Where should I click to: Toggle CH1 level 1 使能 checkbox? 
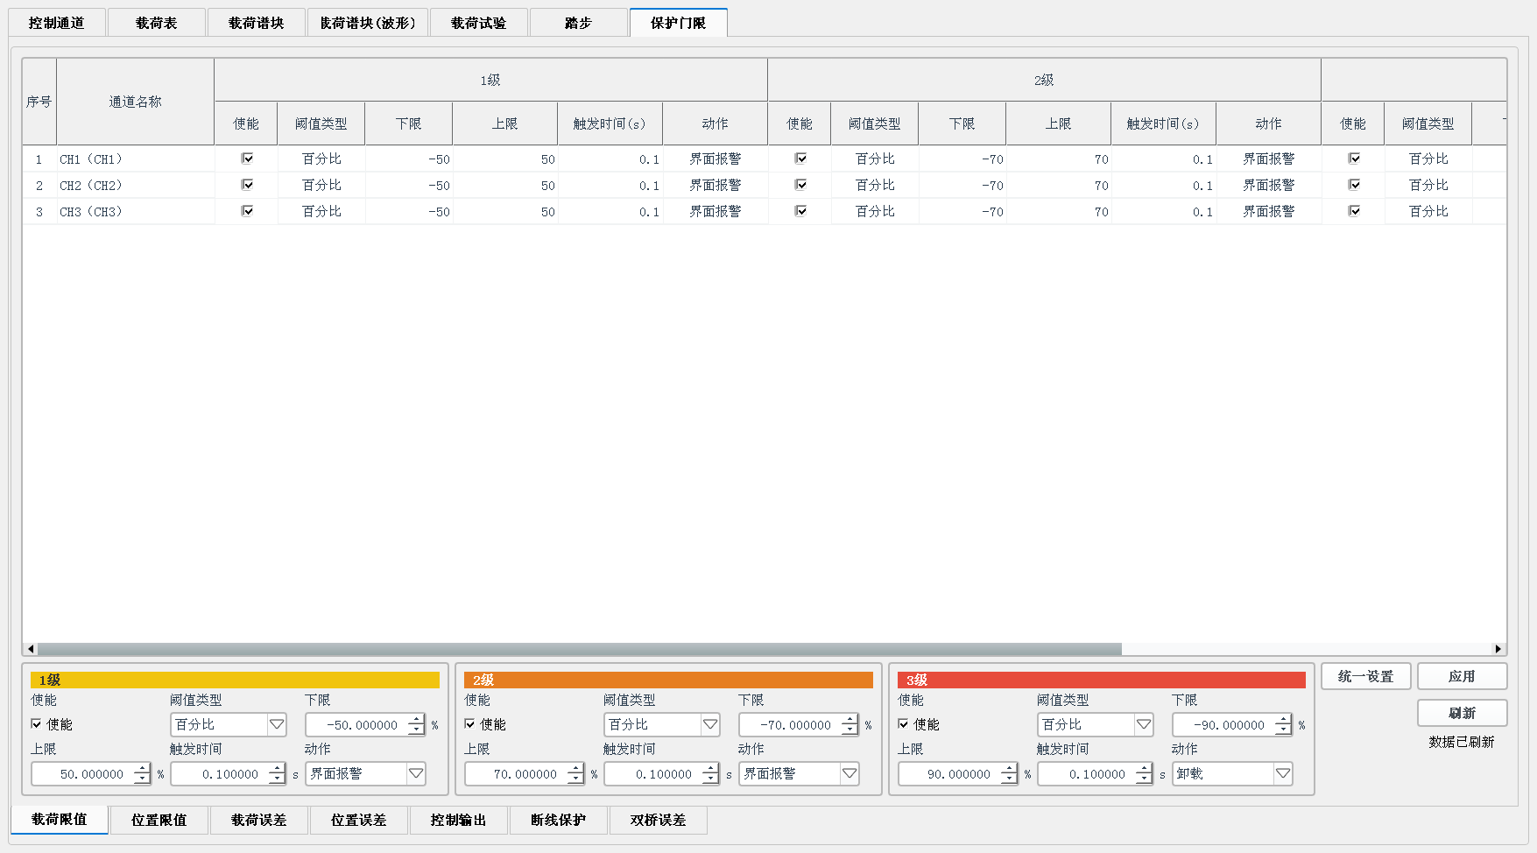pos(247,159)
